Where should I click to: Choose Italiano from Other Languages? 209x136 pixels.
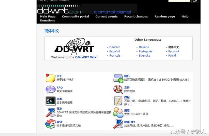click(144, 47)
